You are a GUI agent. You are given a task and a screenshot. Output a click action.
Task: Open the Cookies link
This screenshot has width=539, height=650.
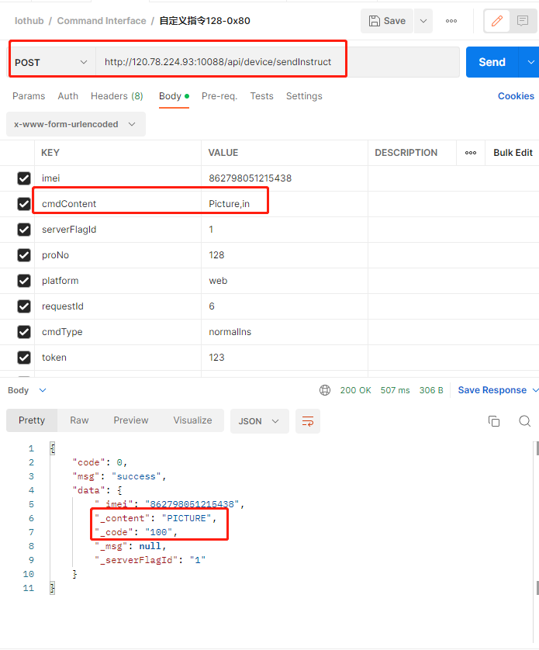[516, 96]
